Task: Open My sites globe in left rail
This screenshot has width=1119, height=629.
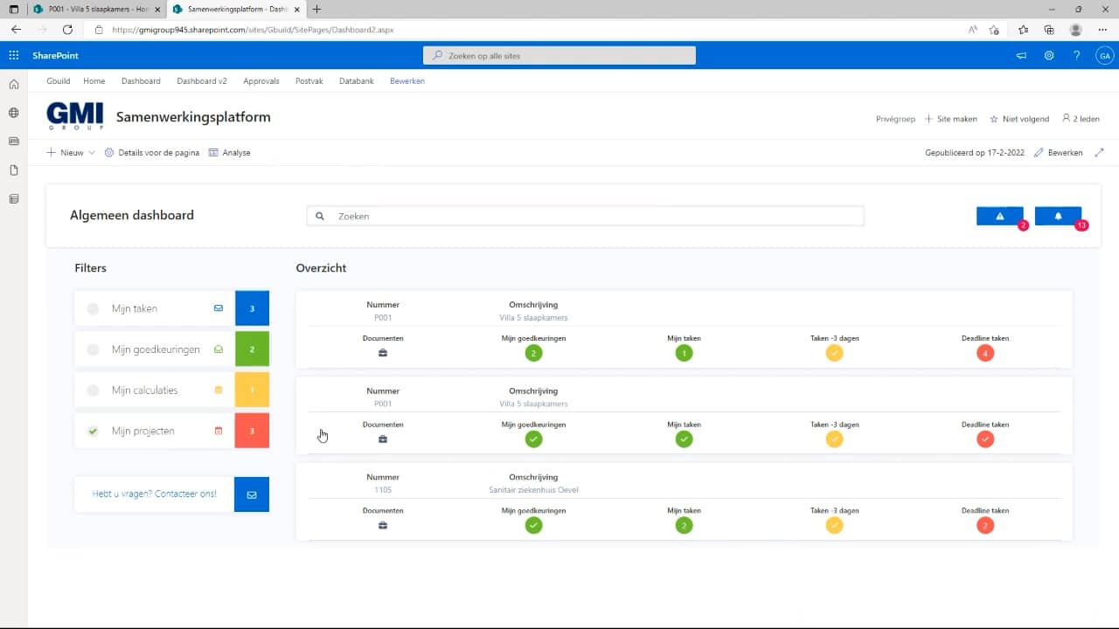Action: [13, 113]
